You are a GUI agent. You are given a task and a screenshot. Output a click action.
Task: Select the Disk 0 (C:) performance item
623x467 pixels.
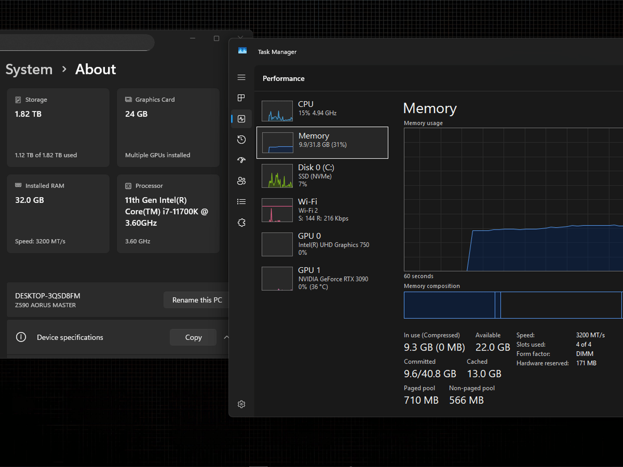point(322,176)
